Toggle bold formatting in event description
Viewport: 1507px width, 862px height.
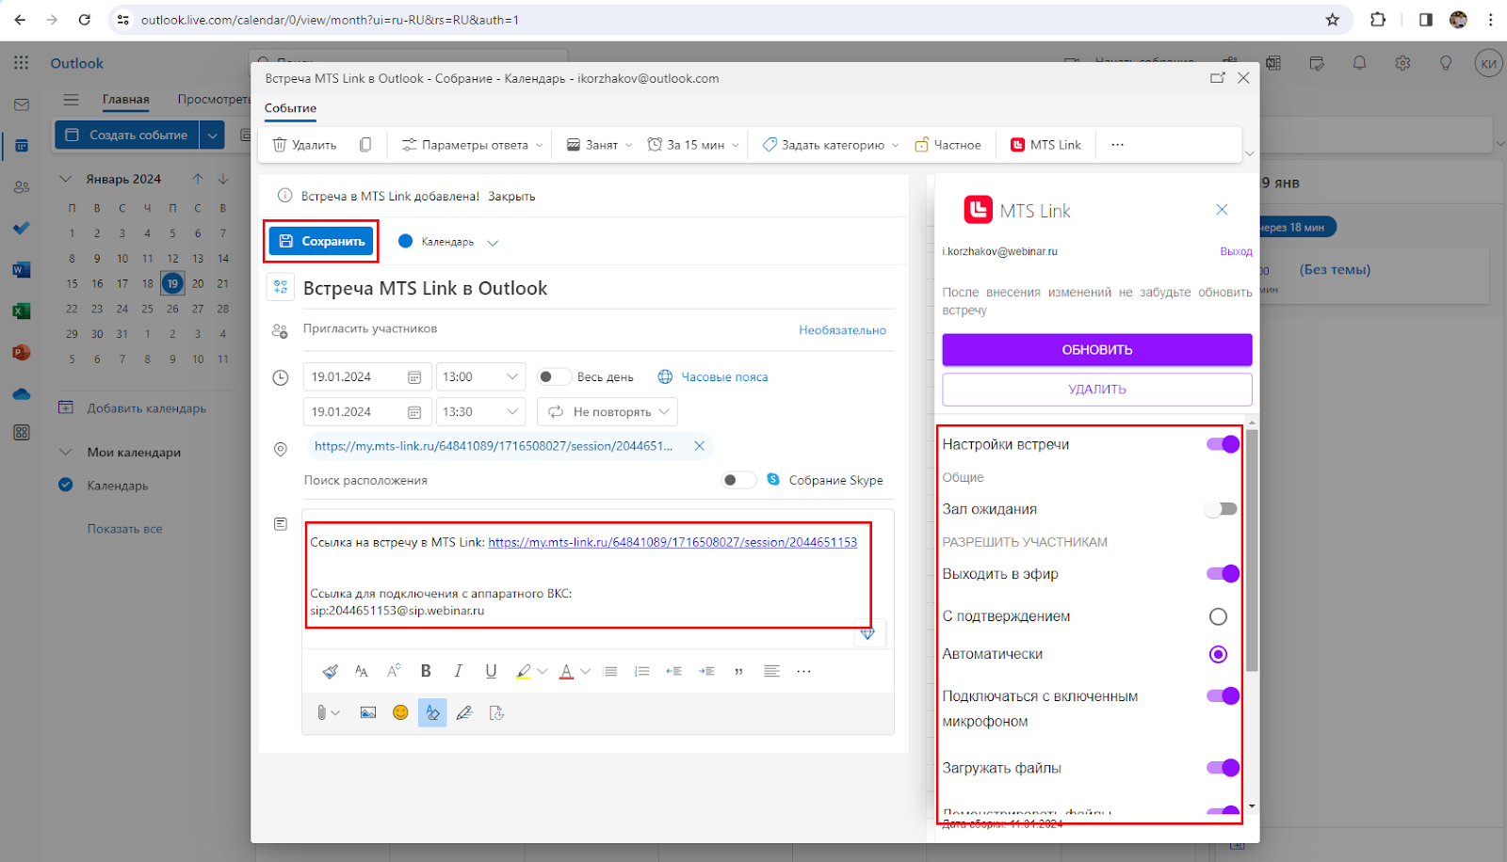426,671
